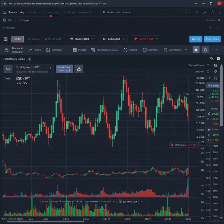Click the user profile icon button

pyautogui.click(x=78, y=69)
